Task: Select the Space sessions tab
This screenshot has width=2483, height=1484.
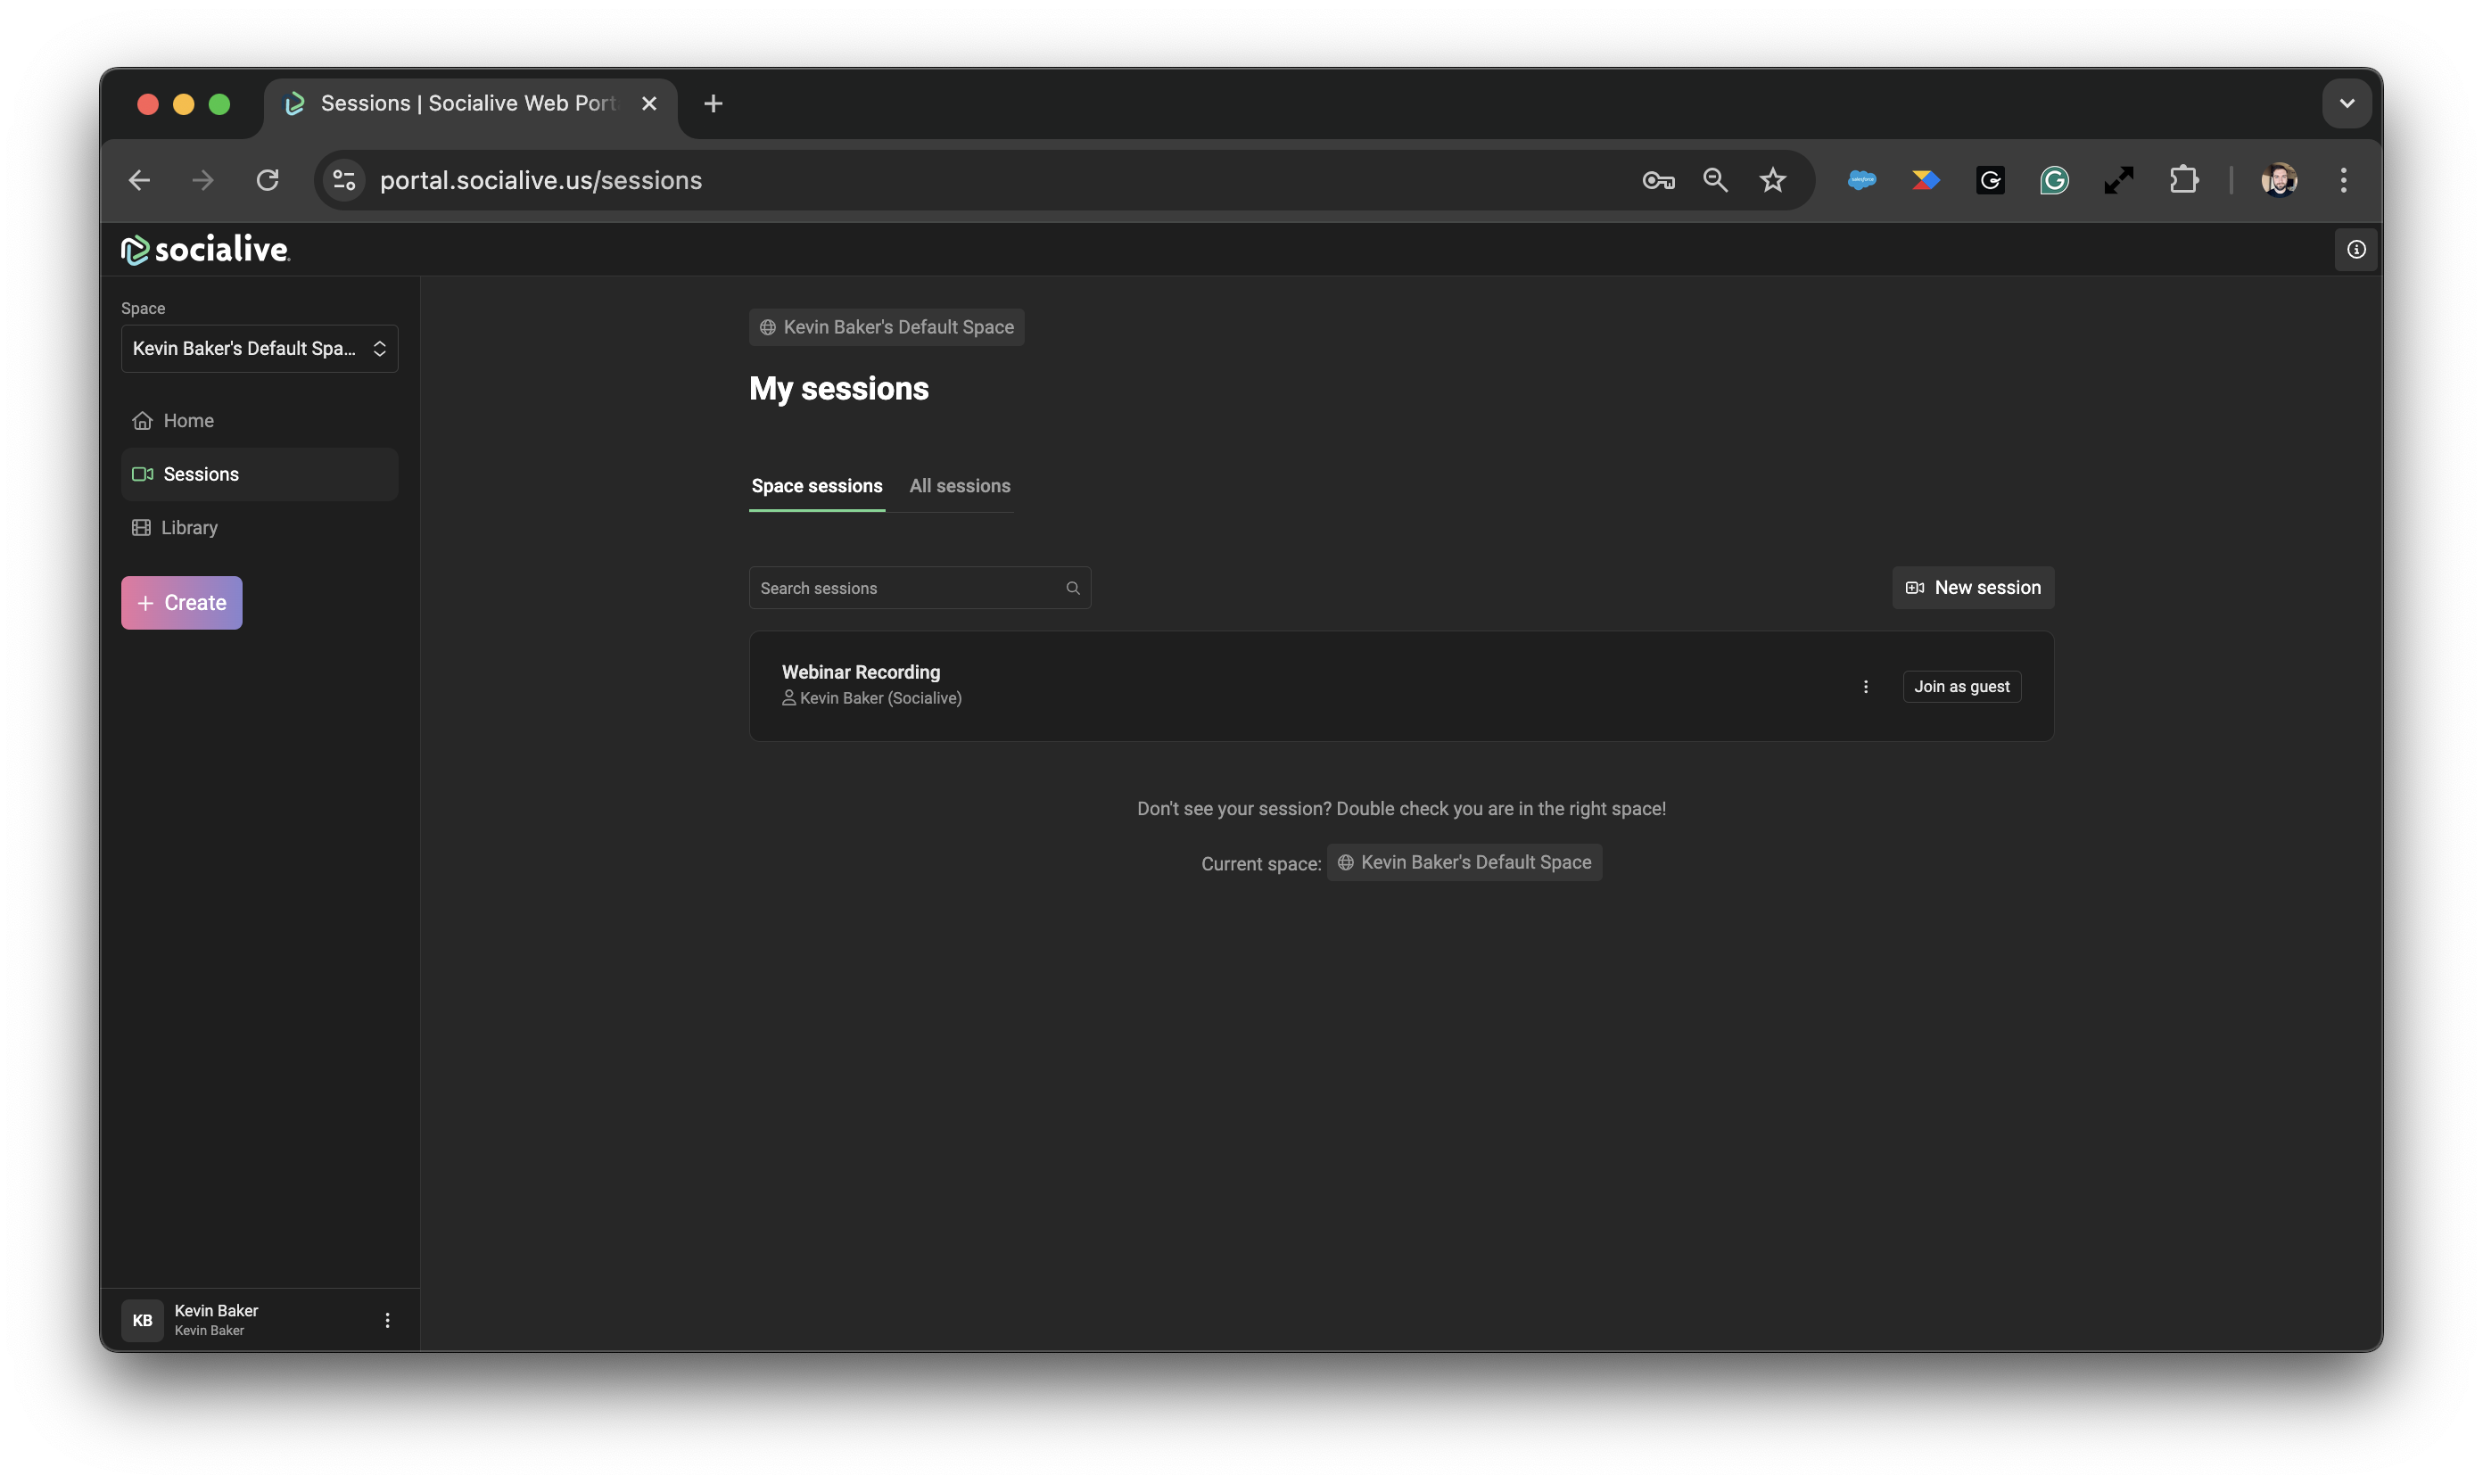Action: (x=816, y=486)
